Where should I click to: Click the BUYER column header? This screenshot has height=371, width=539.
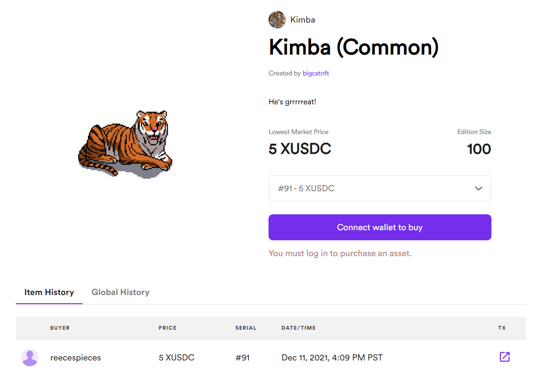point(60,328)
